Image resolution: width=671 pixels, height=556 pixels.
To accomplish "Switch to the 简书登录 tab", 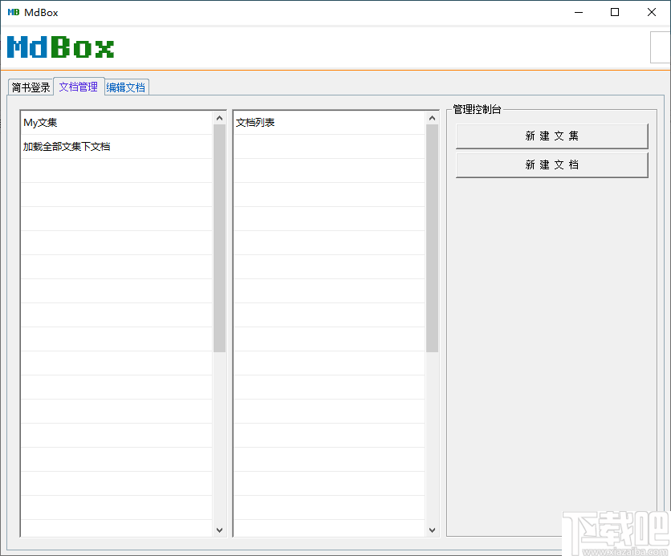I will point(30,87).
